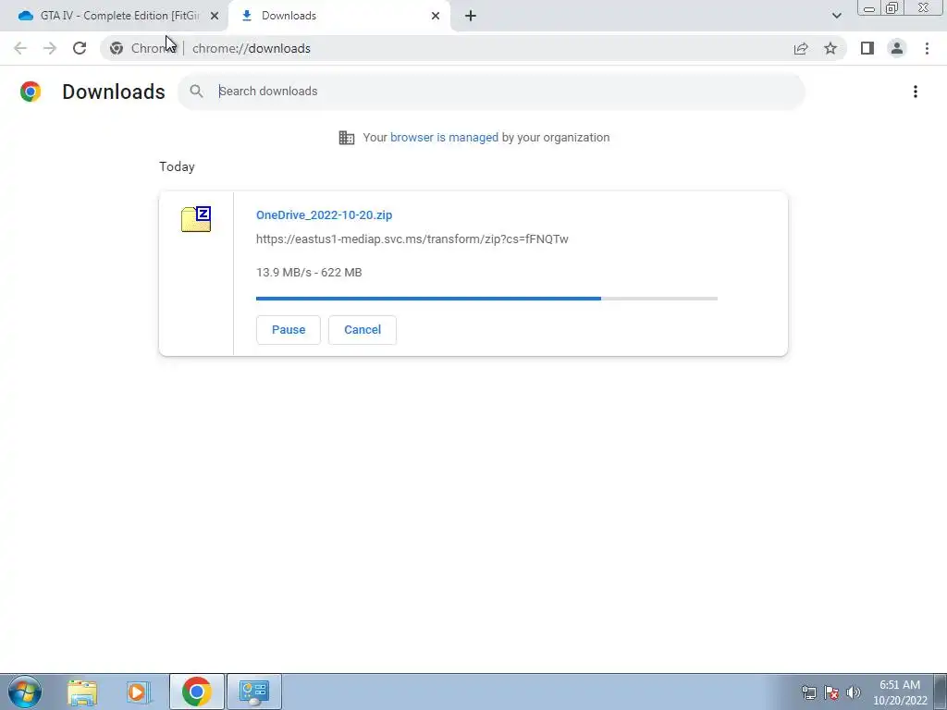Follow the 'browser is managed' link
Image resolution: width=947 pixels, height=710 pixels.
click(x=444, y=138)
